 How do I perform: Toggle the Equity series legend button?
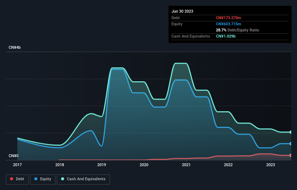(43, 179)
